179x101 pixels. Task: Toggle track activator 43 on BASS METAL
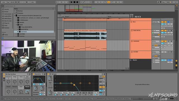pos(164,31)
